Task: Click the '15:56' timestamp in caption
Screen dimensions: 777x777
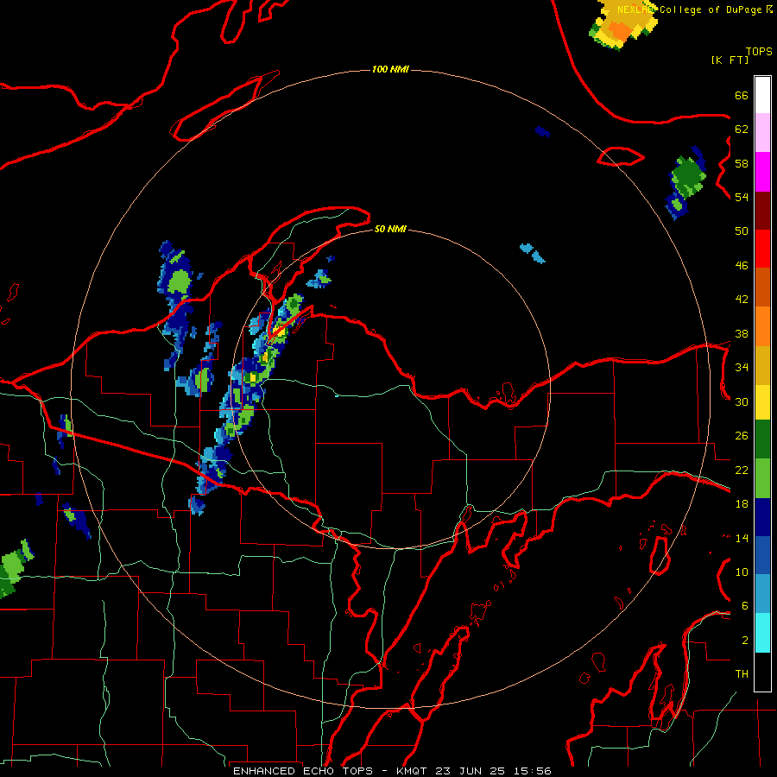Action: 532,771
